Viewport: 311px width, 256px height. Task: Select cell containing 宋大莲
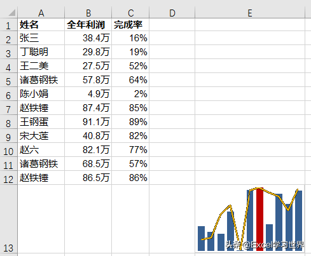click(x=41, y=136)
